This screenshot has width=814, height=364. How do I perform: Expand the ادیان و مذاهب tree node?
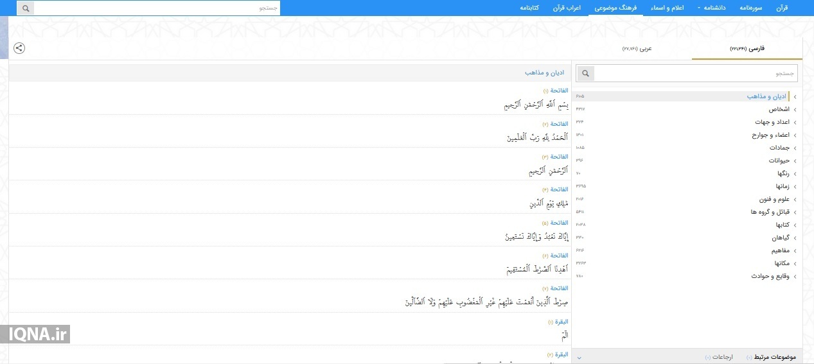tap(795, 97)
